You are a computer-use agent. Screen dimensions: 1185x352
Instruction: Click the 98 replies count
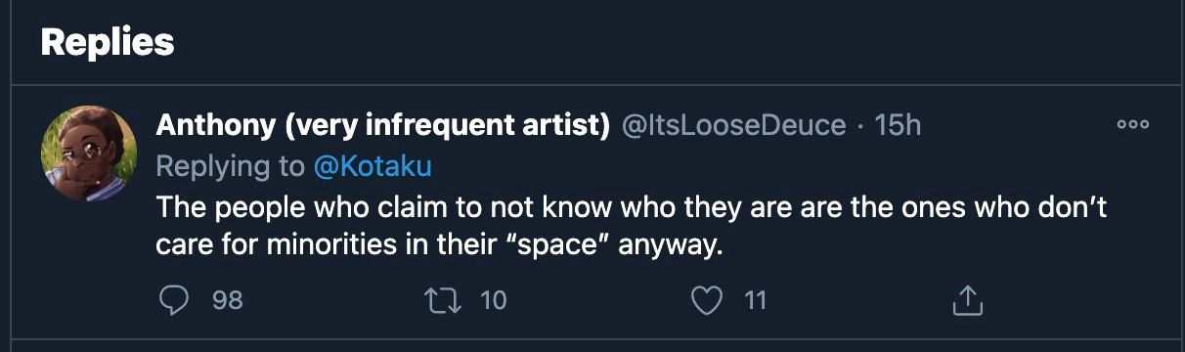coord(228,299)
